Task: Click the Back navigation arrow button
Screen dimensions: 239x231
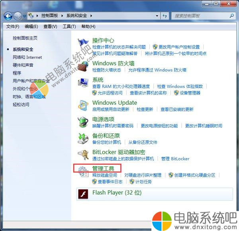Action: click(8, 16)
